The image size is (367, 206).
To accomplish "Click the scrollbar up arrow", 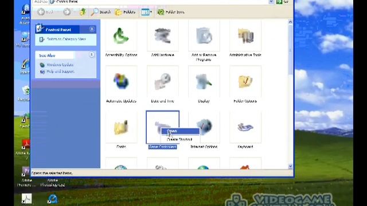I will tap(290, 22).
